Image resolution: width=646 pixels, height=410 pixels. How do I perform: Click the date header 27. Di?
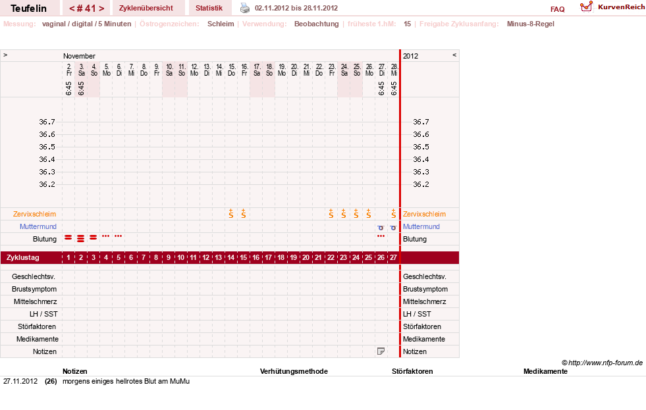coord(381,70)
